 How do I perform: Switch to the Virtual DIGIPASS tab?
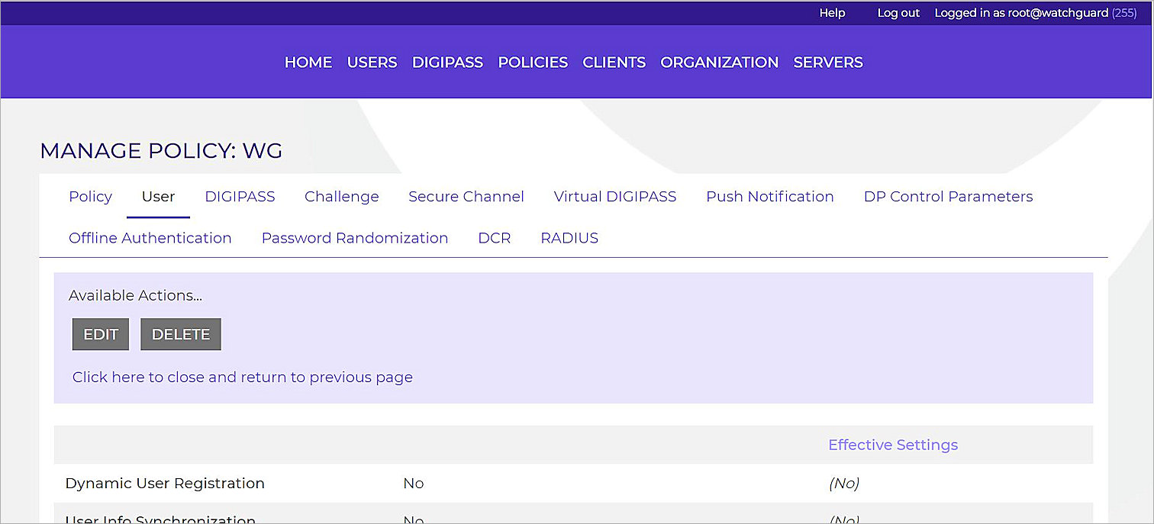coord(614,197)
